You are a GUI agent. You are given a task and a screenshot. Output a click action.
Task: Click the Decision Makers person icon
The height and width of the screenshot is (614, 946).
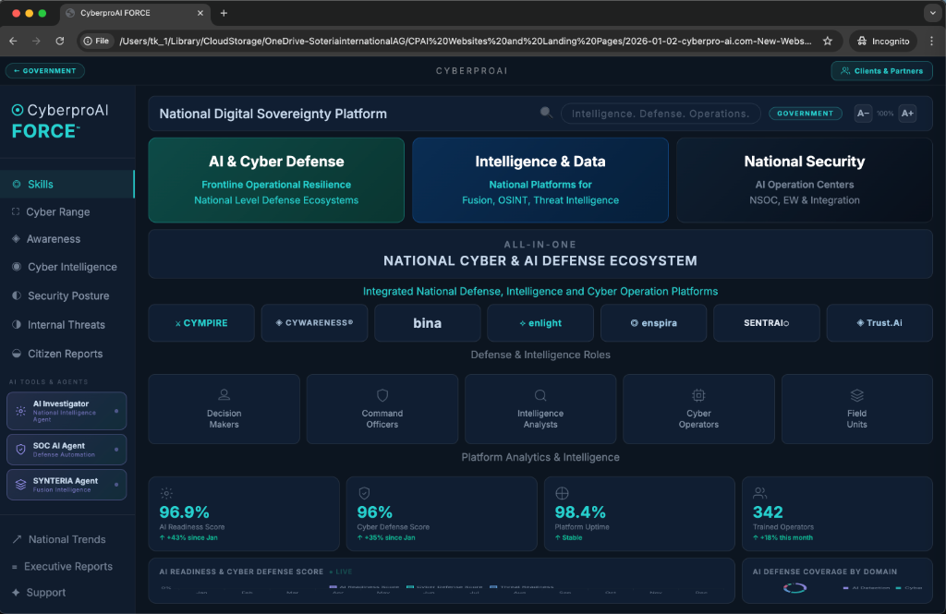[224, 394]
